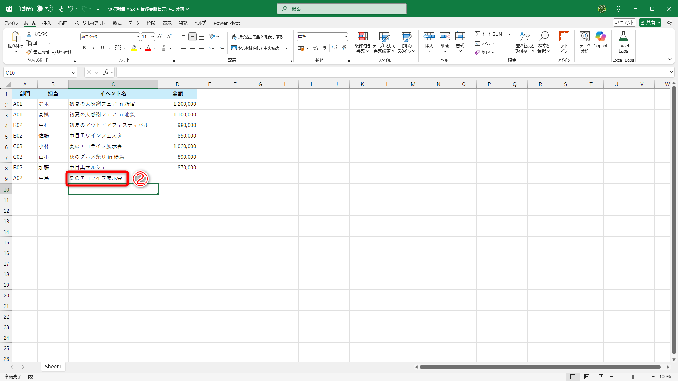Open the Comments pane button
The image size is (678, 381).
(x=624, y=23)
